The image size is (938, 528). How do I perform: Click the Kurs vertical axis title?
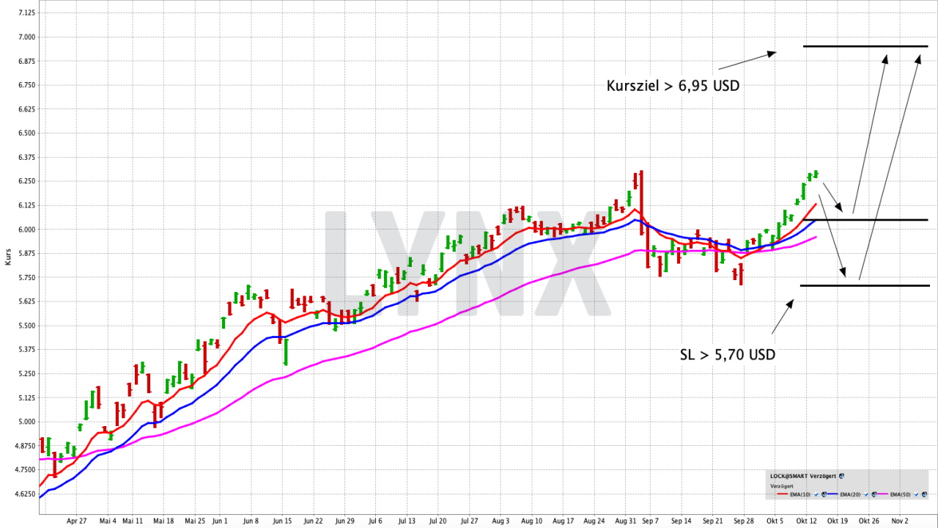pos(7,257)
